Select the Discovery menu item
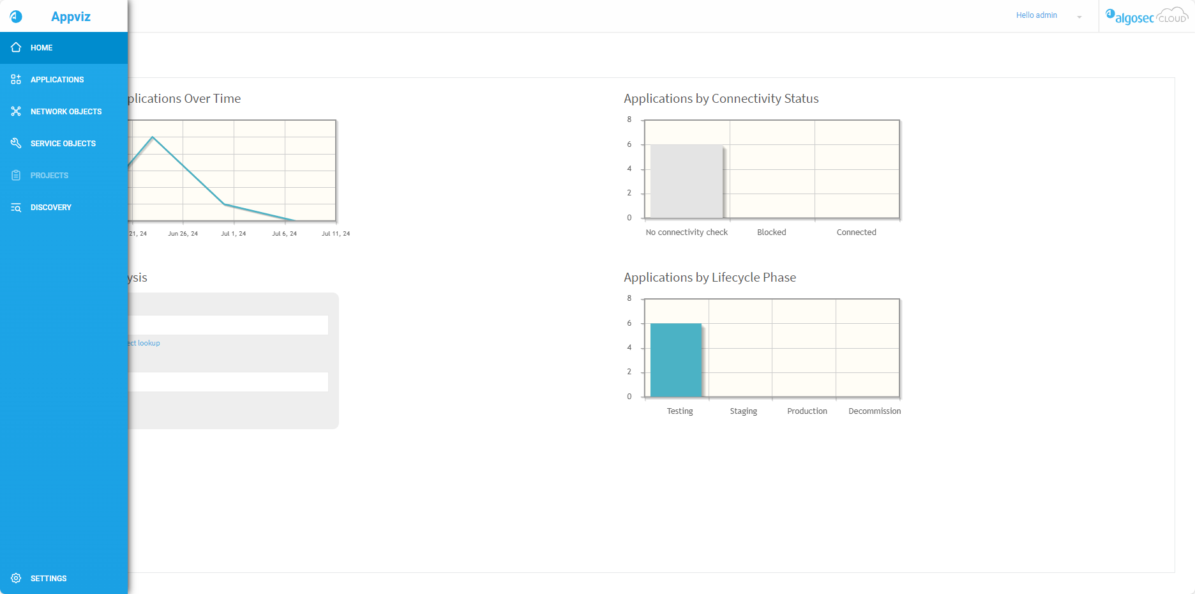 pos(51,208)
